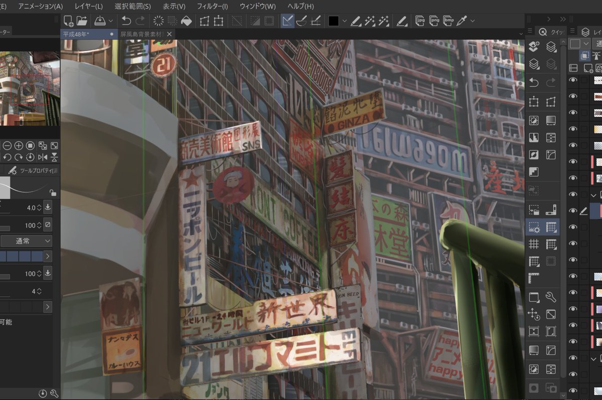The width and height of the screenshot is (602, 400).
Task: Click the navigator zoom out minus icon
Action: click(x=7, y=146)
